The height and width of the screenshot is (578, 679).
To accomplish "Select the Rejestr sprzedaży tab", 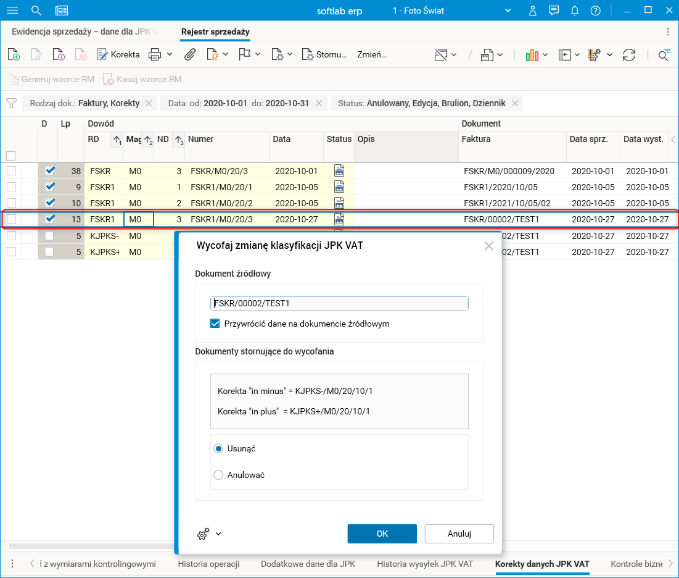I will (215, 31).
